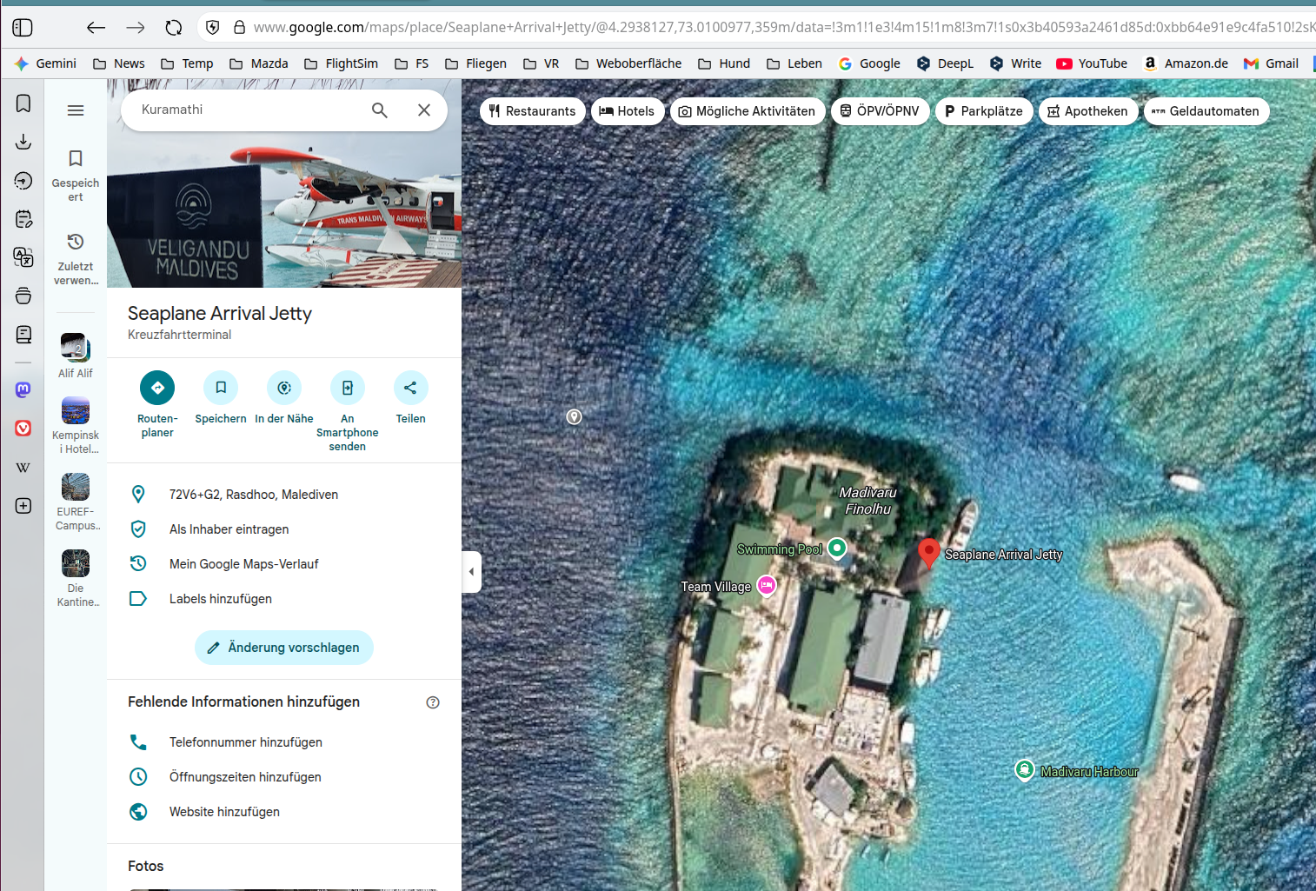Click Änderung vorschlagen button
The height and width of the screenshot is (891, 1316).
pos(283,648)
